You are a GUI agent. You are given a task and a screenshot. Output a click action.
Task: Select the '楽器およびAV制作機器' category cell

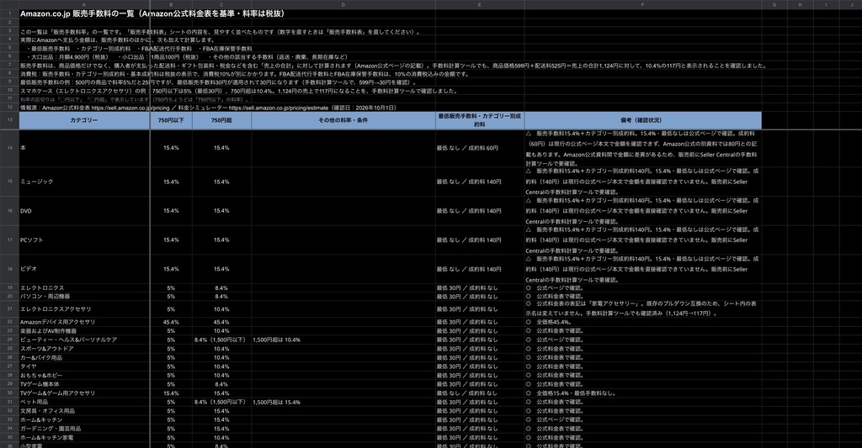84,331
